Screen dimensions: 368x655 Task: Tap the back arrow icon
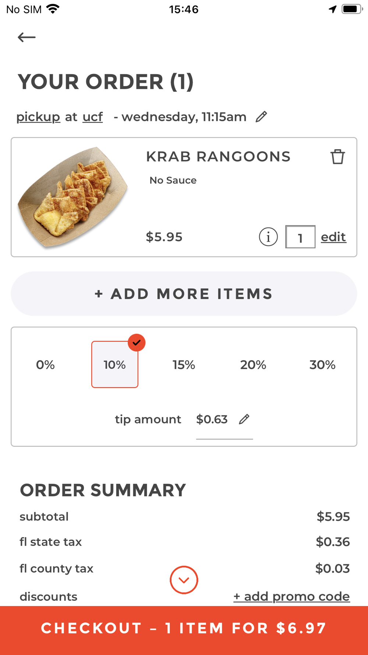(26, 37)
